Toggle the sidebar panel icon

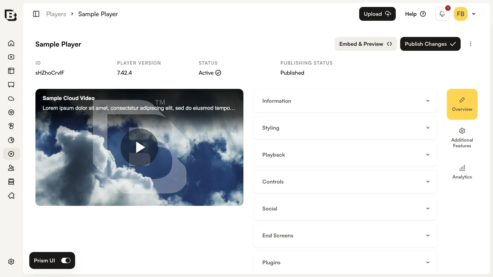tap(36, 14)
